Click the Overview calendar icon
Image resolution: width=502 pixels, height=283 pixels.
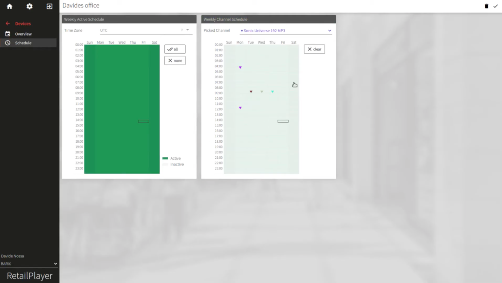coord(8,34)
